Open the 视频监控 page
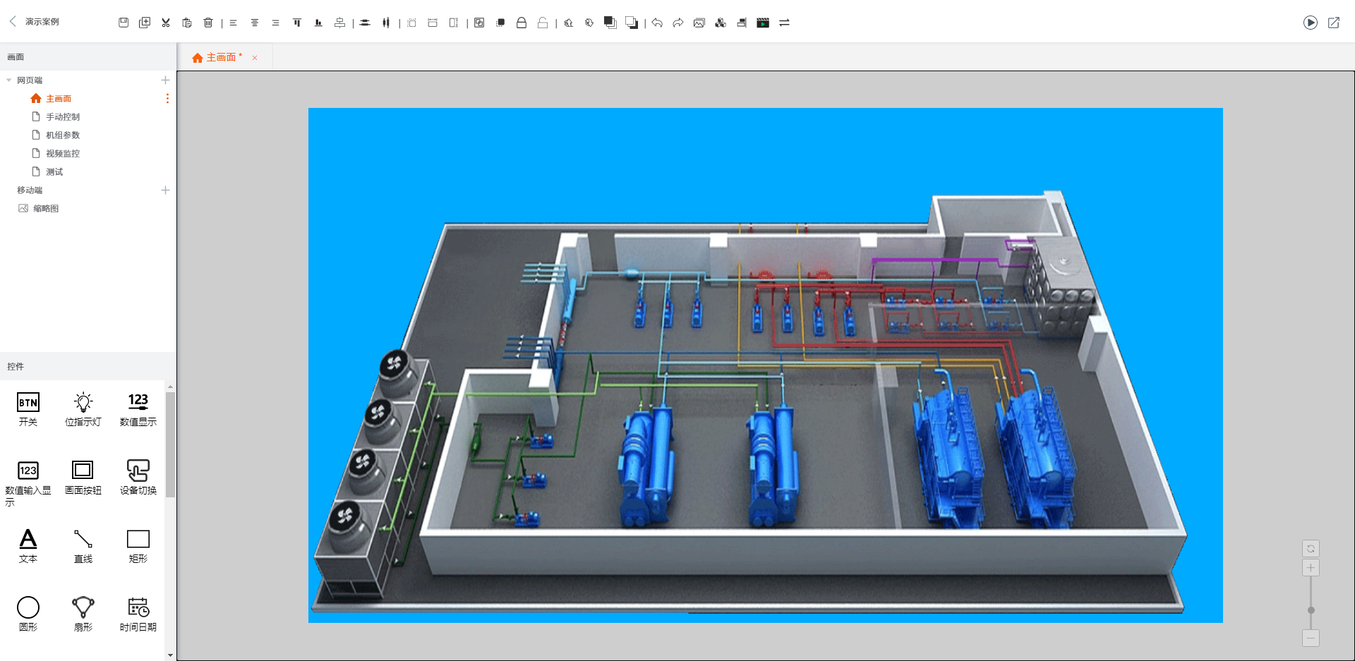The image size is (1355, 661). pos(63,154)
